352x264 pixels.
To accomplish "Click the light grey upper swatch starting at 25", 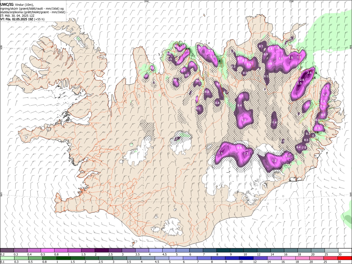I will [331, 250].
